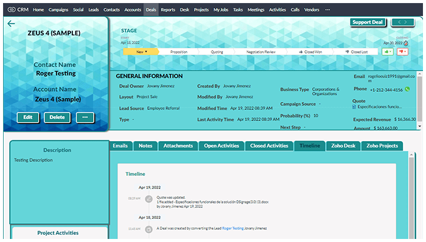The image size is (426, 242).
Task: Click the email address rogelioeuiz1991
Action: point(391,78)
